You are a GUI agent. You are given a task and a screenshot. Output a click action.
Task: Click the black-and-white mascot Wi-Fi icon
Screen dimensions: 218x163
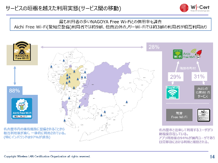(x=204, y=115)
